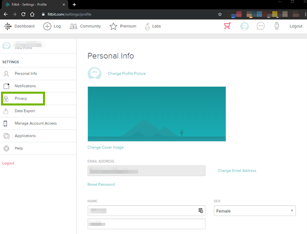307x234 pixels.
Task: Click the Data Export upload icon
Action: tap(6, 111)
